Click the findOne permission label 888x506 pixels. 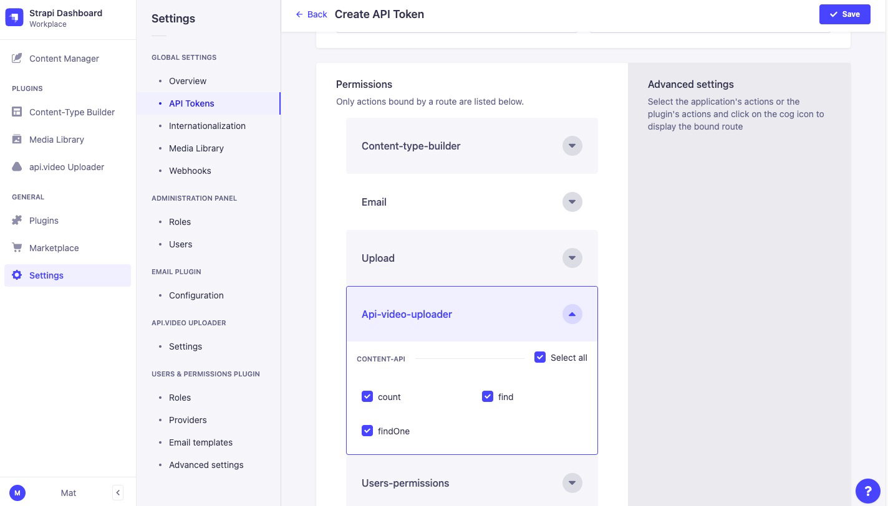click(393, 431)
